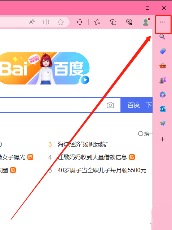
Task: Open headline 江歌妈妈收到大量借款信息
Action: click(92, 157)
